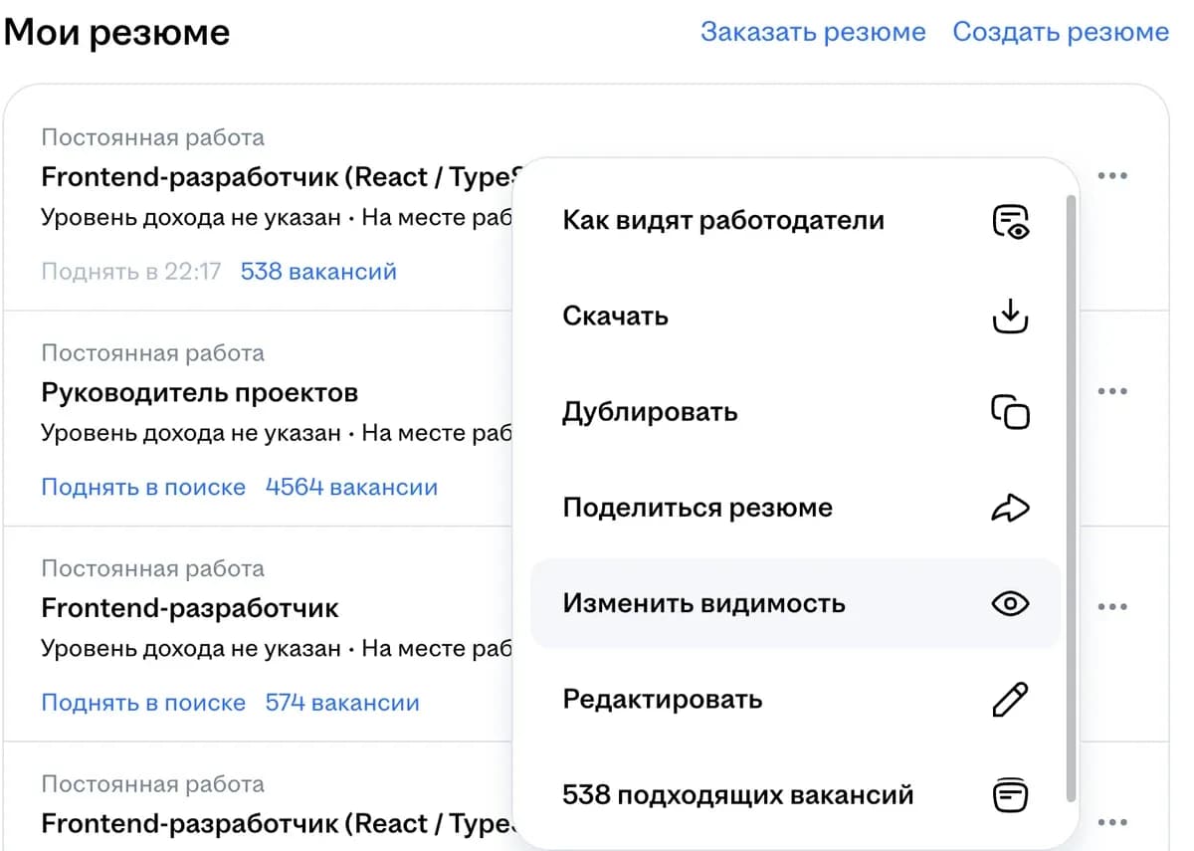Open the 'Frontend-разработчик' resume title with 574 vacancies
The width and height of the screenshot is (1194, 851).
pos(190,607)
